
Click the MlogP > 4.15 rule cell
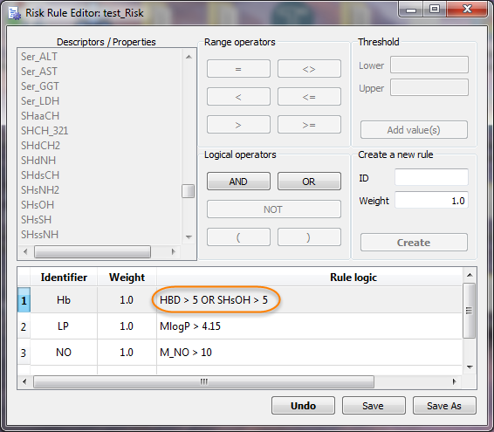click(309, 326)
